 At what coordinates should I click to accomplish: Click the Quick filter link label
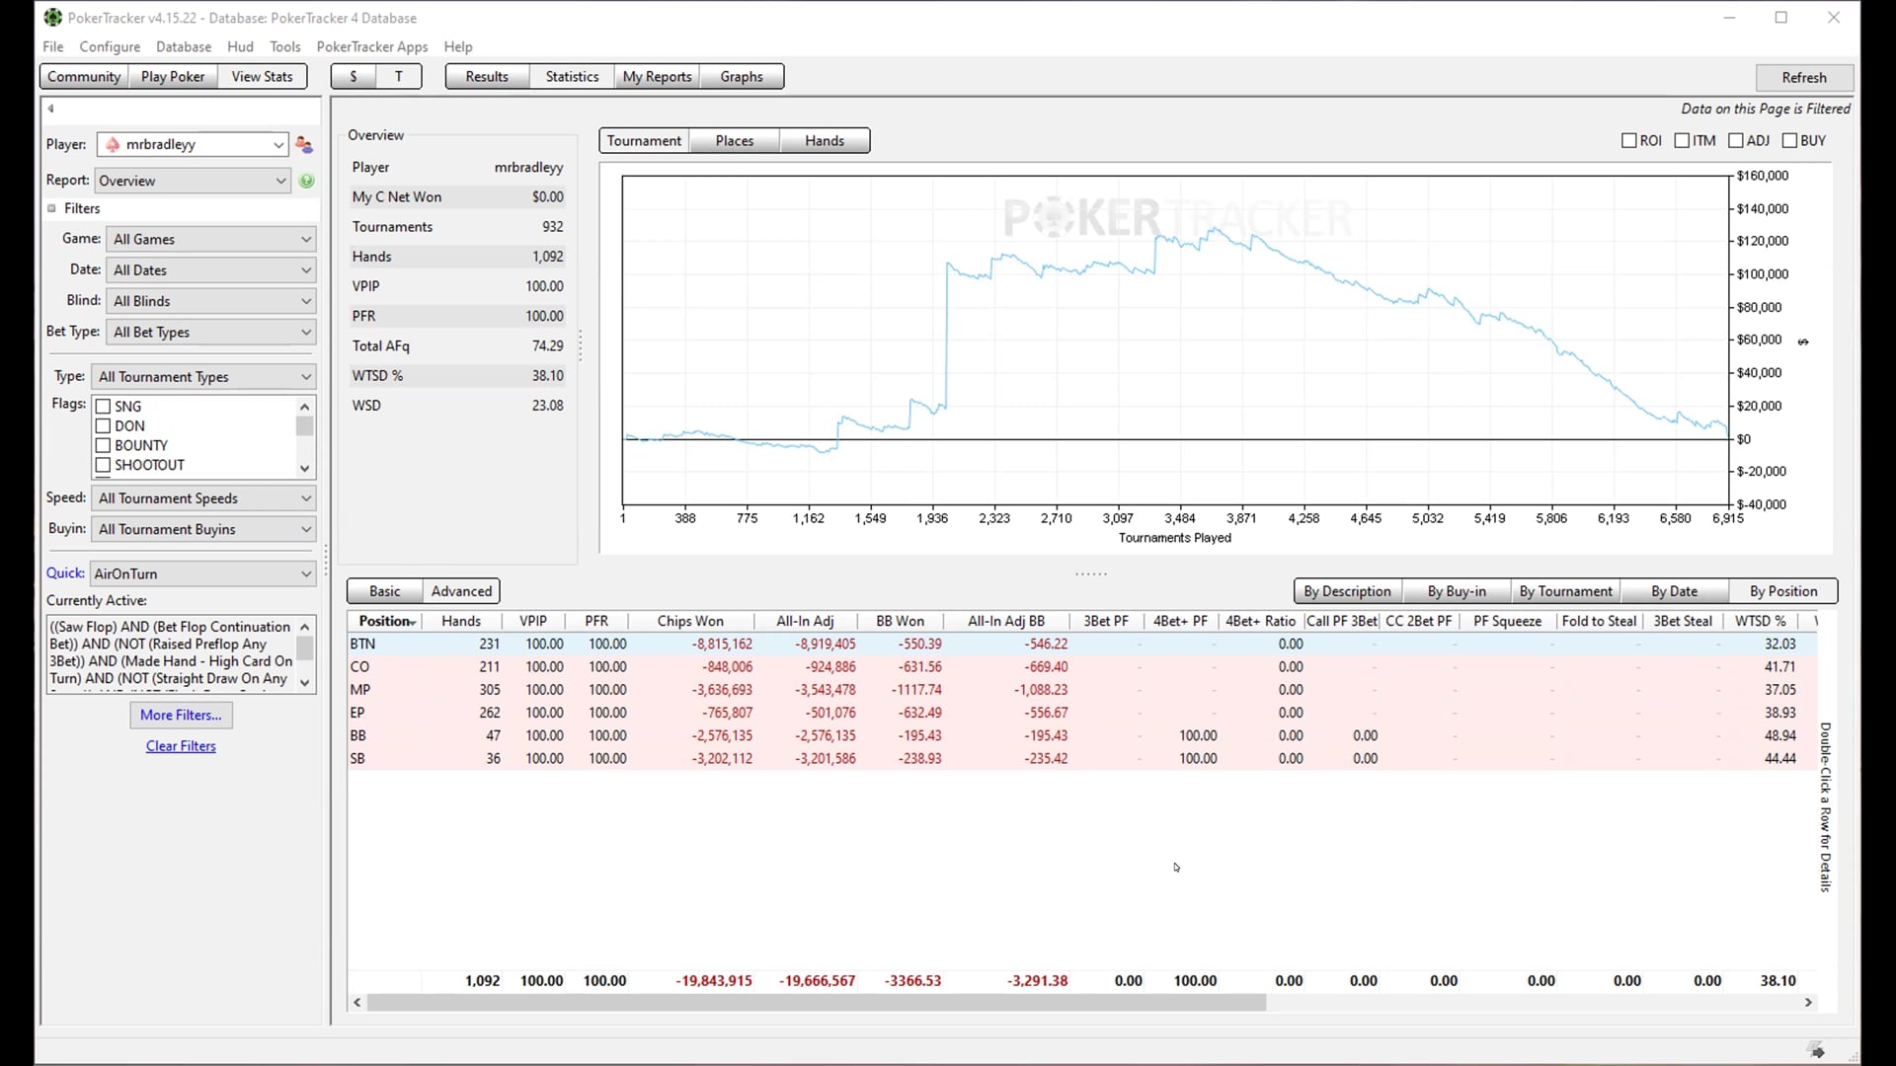click(x=65, y=573)
